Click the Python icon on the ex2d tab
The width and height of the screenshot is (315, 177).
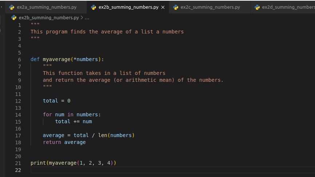click(x=257, y=7)
